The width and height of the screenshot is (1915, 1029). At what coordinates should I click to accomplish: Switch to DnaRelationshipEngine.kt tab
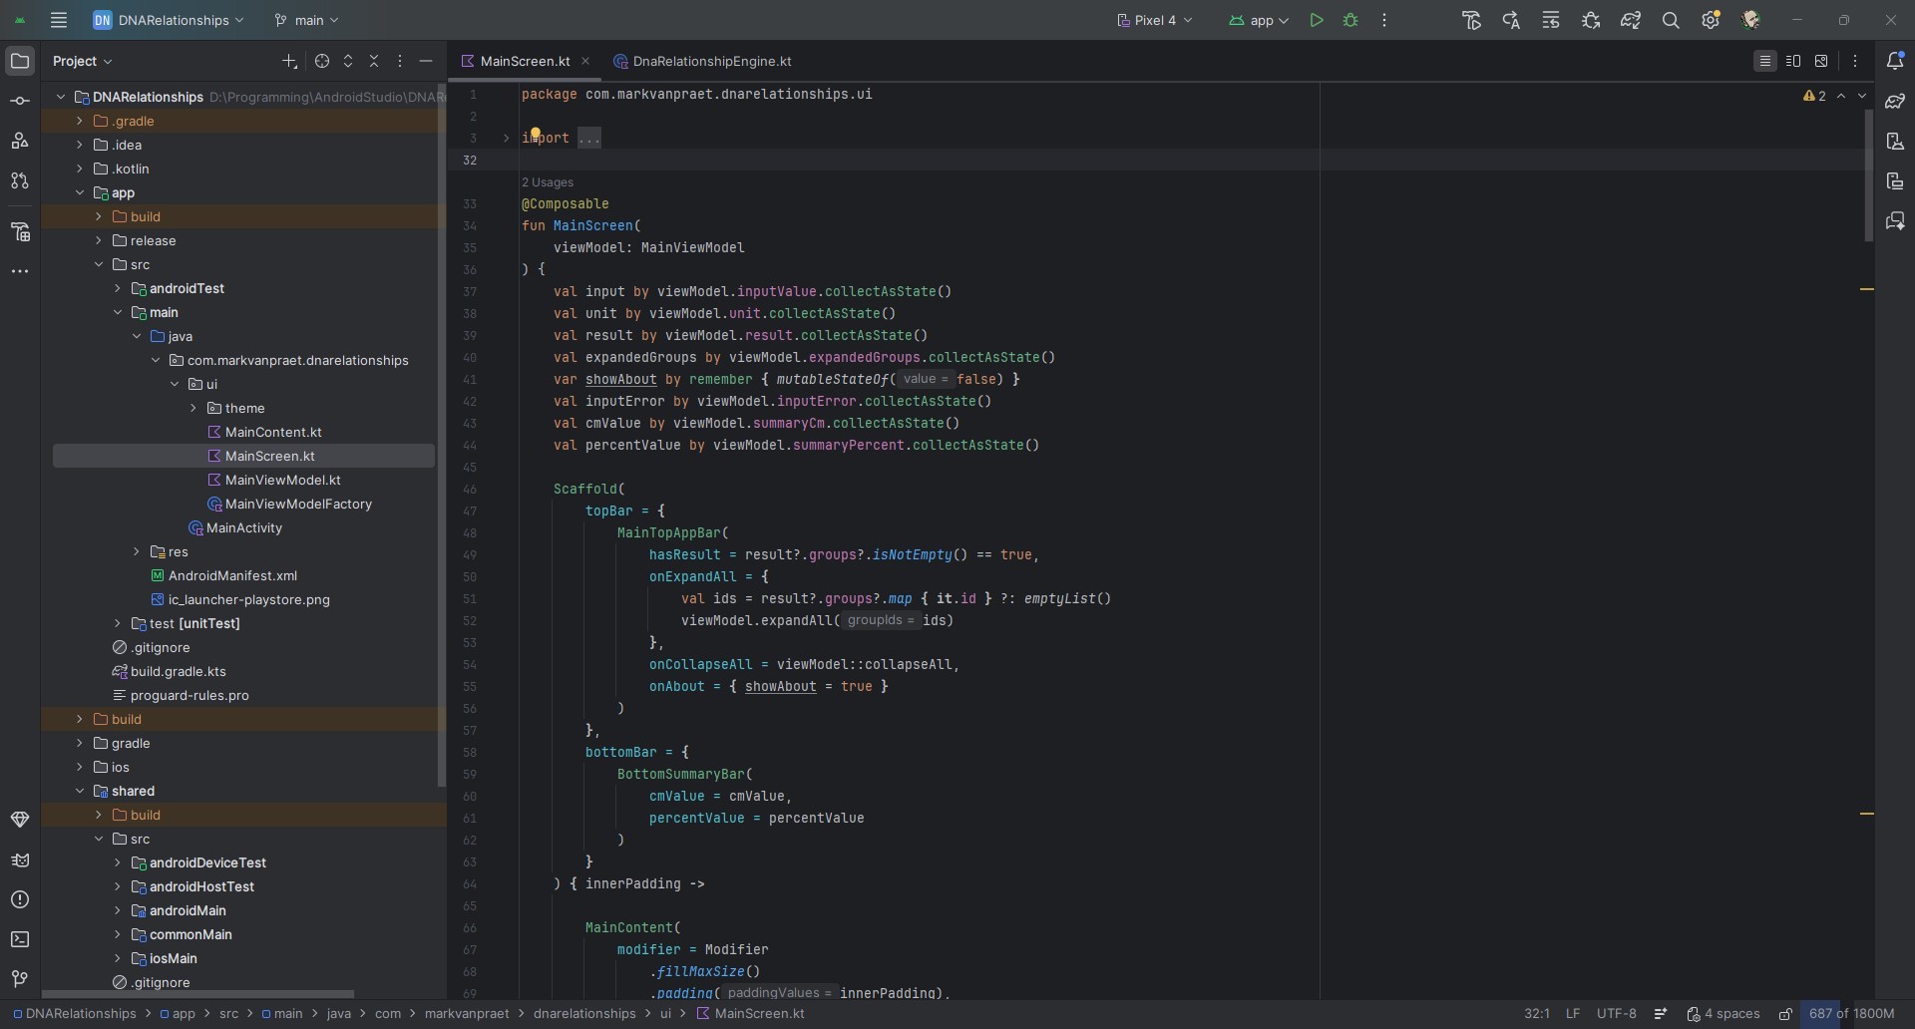pos(711,61)
